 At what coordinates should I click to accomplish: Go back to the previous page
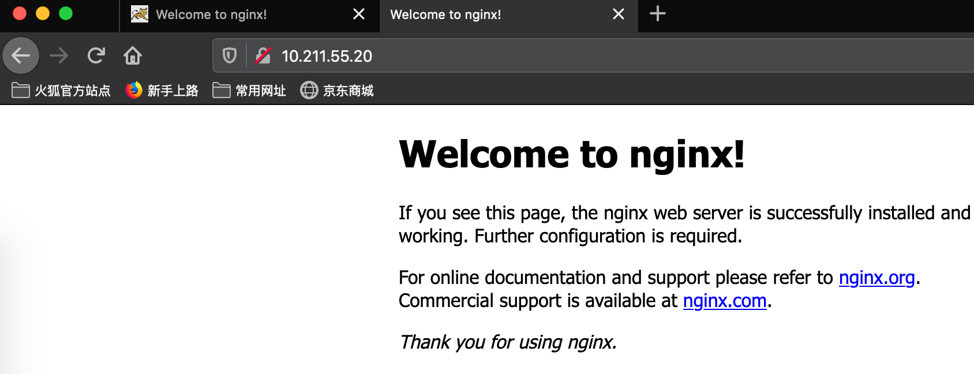coord(21,55)
